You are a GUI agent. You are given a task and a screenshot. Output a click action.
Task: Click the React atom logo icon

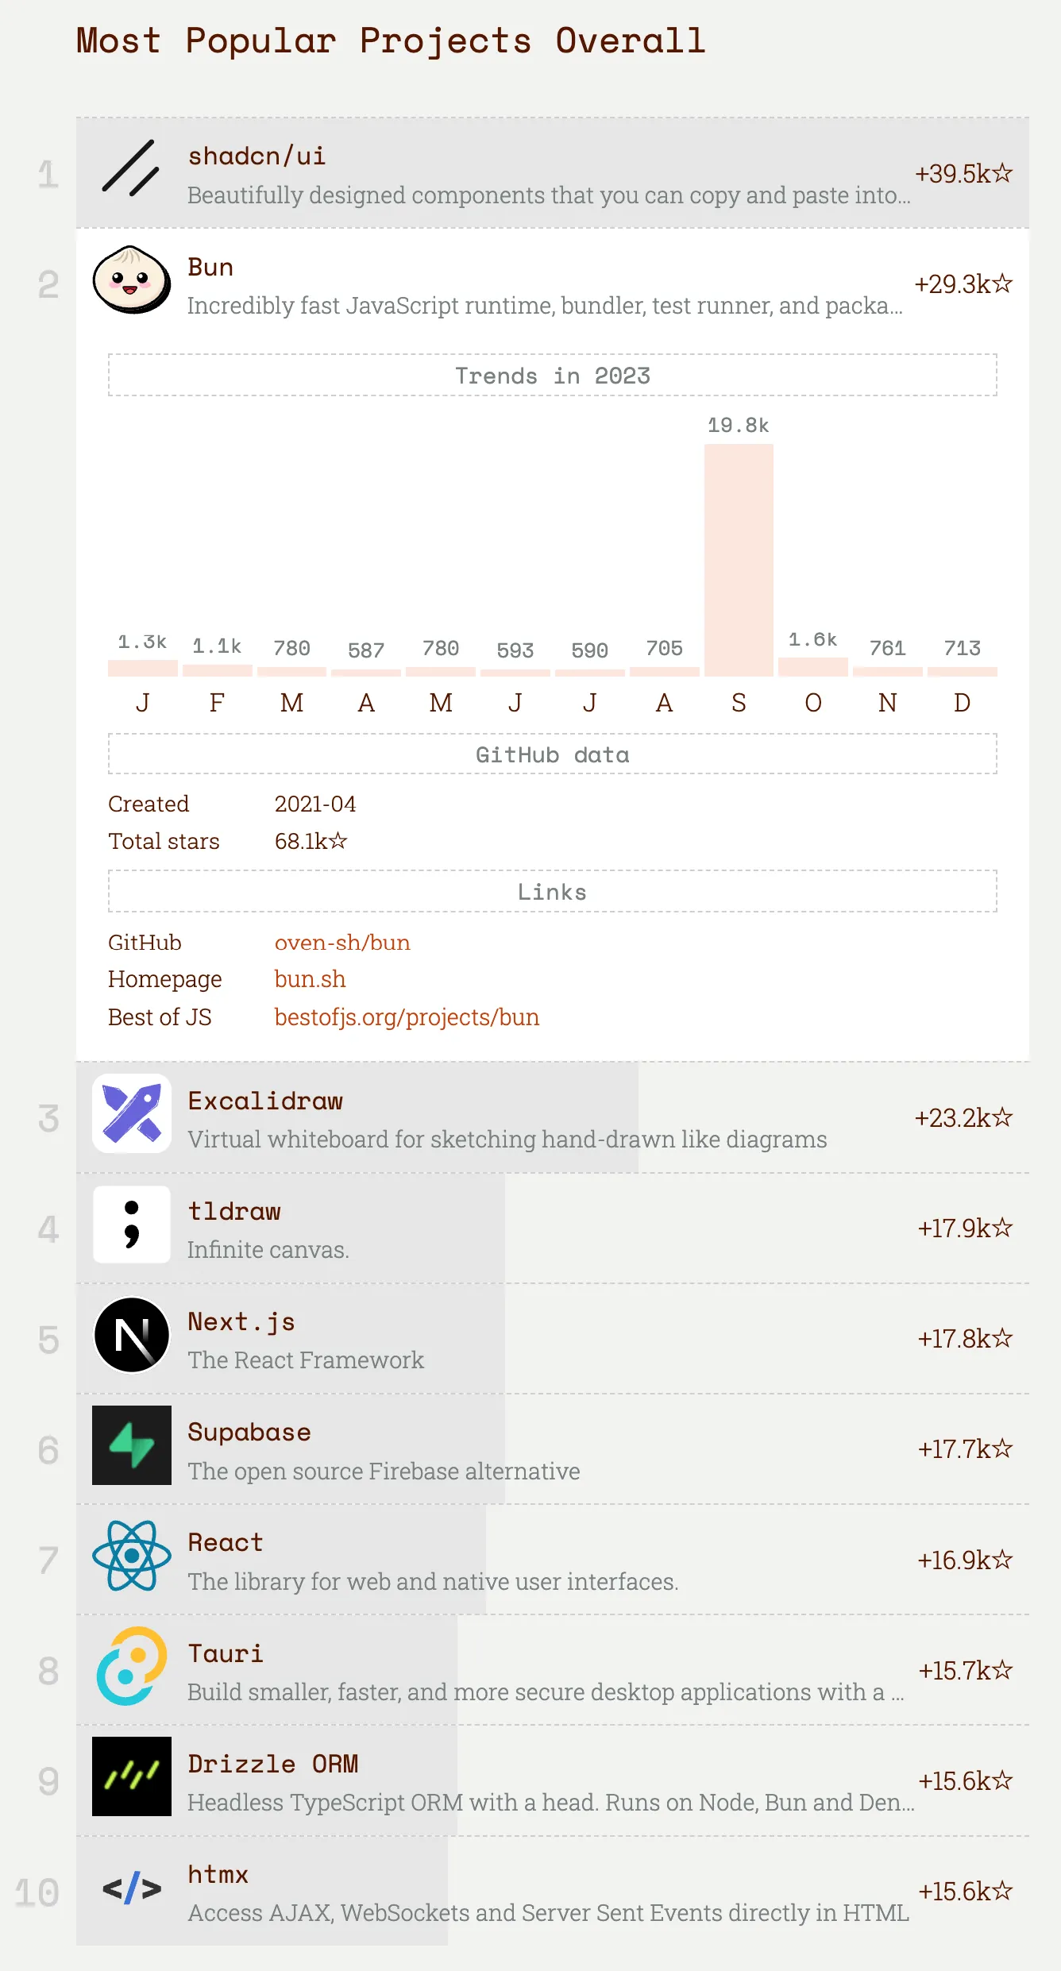(x=131, y=1556)
